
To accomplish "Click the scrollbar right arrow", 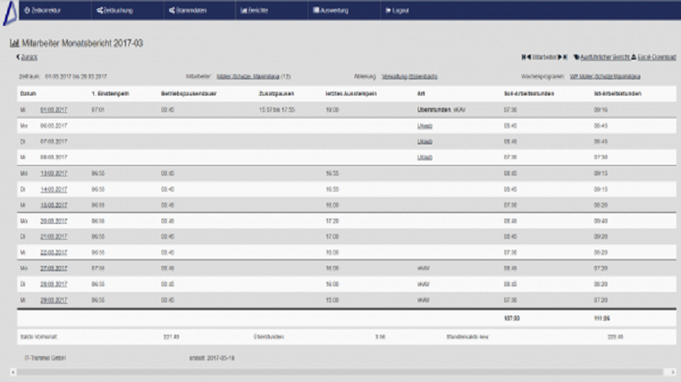I will tap(673, 372).
